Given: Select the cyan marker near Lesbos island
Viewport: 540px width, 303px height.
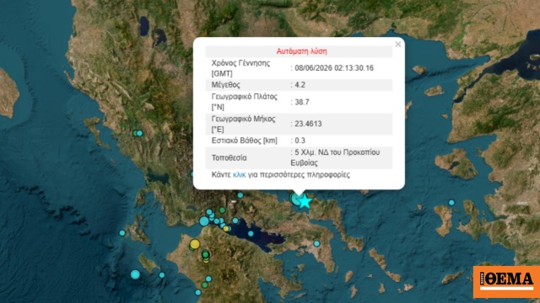Looking at the screenshot, I should click(451, 203).
